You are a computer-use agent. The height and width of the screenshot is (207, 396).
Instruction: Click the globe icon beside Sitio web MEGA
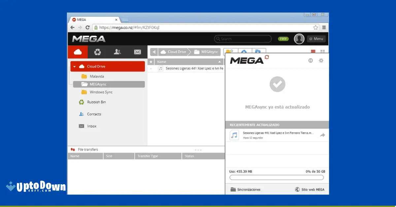(x=297, y=189)
